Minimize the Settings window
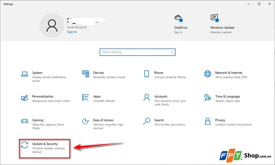This screenshot has height=165, width=275. tap(249, 4)
